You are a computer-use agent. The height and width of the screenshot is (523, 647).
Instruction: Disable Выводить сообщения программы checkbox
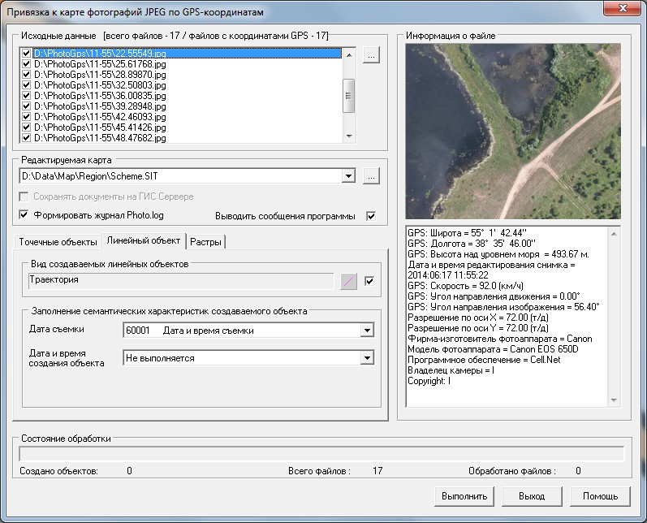click(371, 216)
